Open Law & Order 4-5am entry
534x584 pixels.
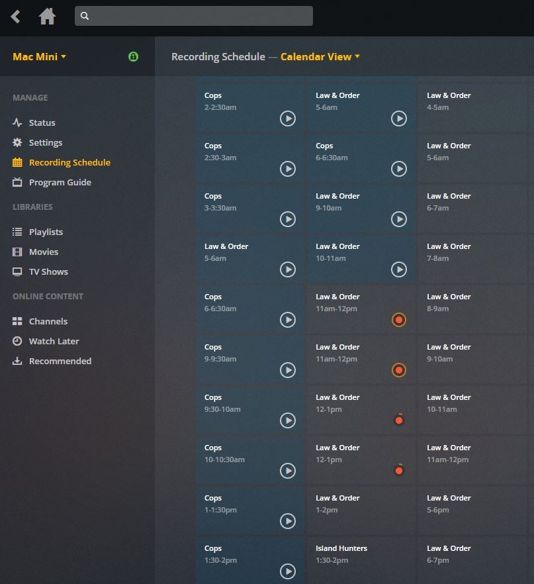tap(472, 108)
